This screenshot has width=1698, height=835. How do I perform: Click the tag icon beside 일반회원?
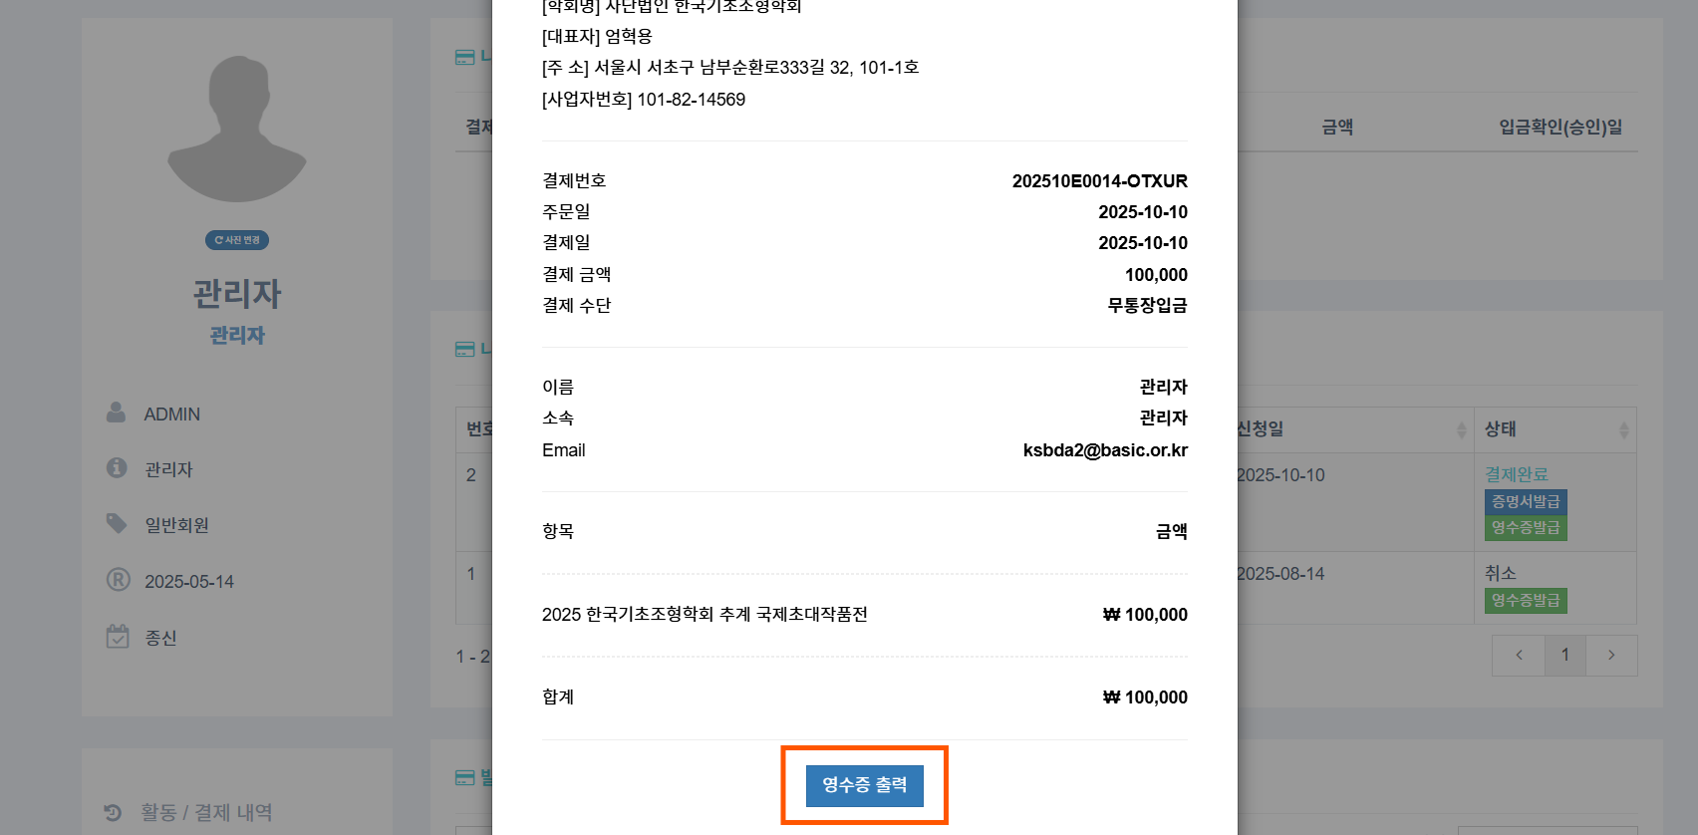click(117, 523)
